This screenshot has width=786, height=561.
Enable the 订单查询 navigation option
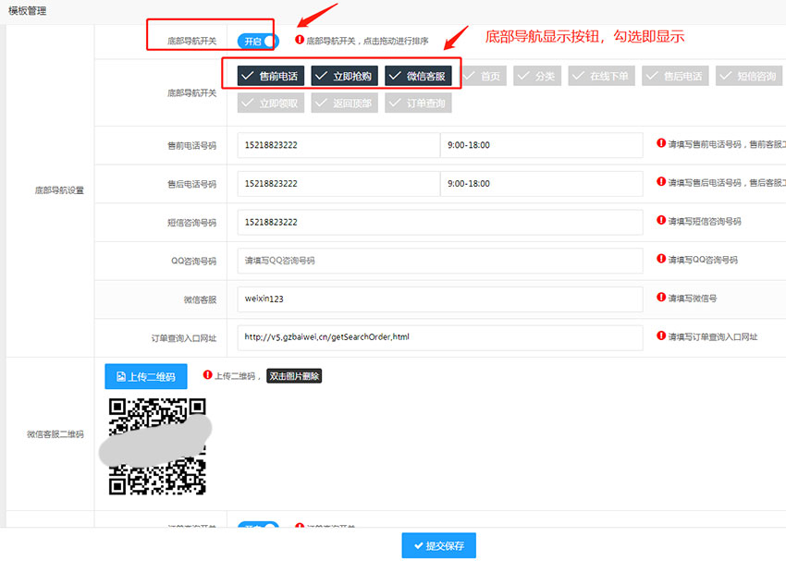click(418, 104)
